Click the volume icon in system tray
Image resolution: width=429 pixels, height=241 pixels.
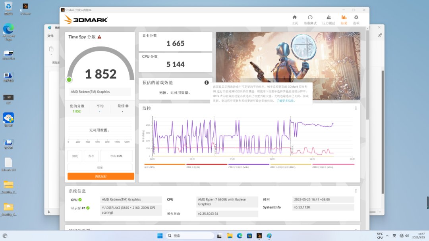pos(407,236)
